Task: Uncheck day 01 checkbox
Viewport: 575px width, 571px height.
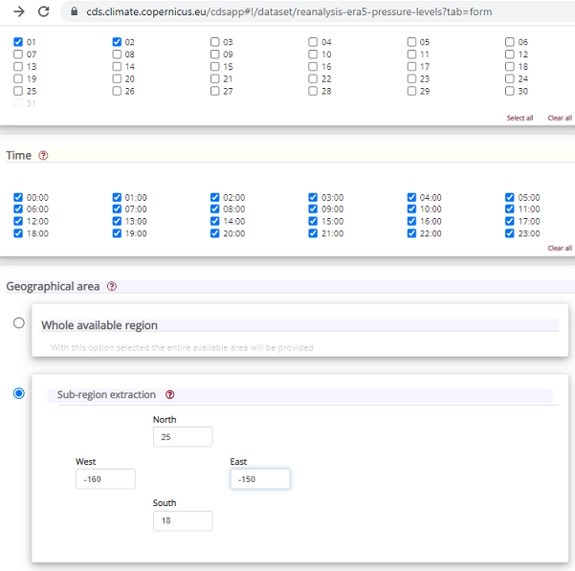Action: click(x=18, y=42)
